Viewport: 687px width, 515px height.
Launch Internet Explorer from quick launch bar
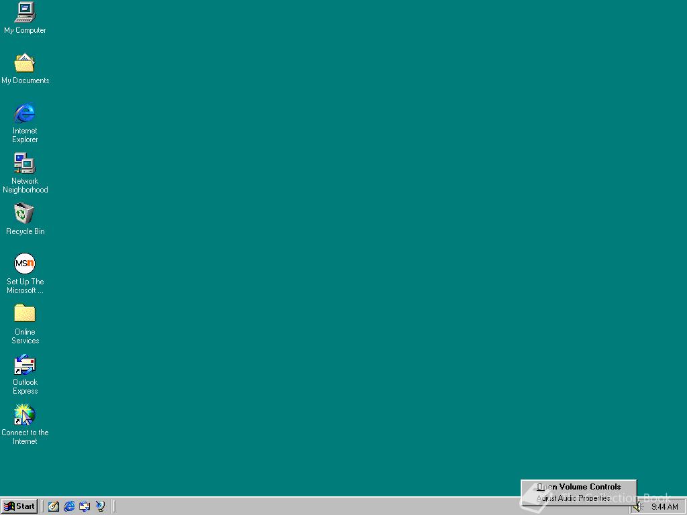click(69, 506)
